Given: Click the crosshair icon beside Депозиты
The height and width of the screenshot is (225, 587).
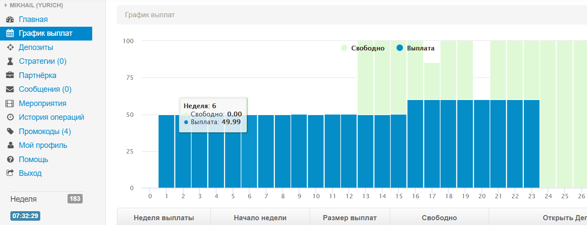Looking at the screenshot, I should [10, 47].
